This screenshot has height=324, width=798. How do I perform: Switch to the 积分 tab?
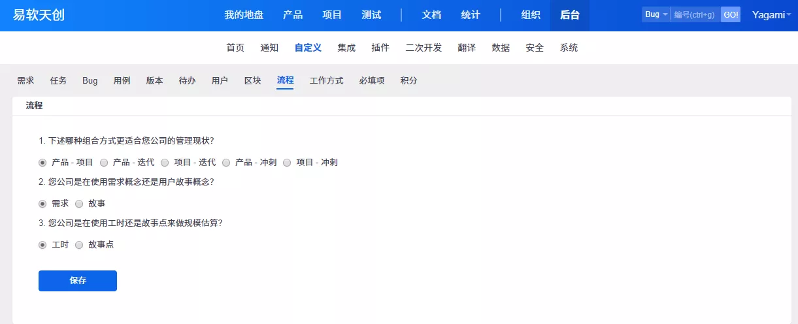pyautogui.click(x=408, y=80)
